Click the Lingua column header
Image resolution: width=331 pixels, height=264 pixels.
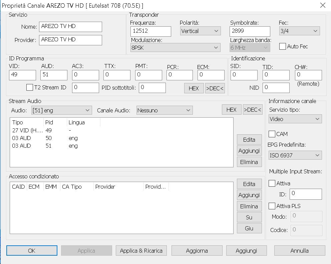84,122
